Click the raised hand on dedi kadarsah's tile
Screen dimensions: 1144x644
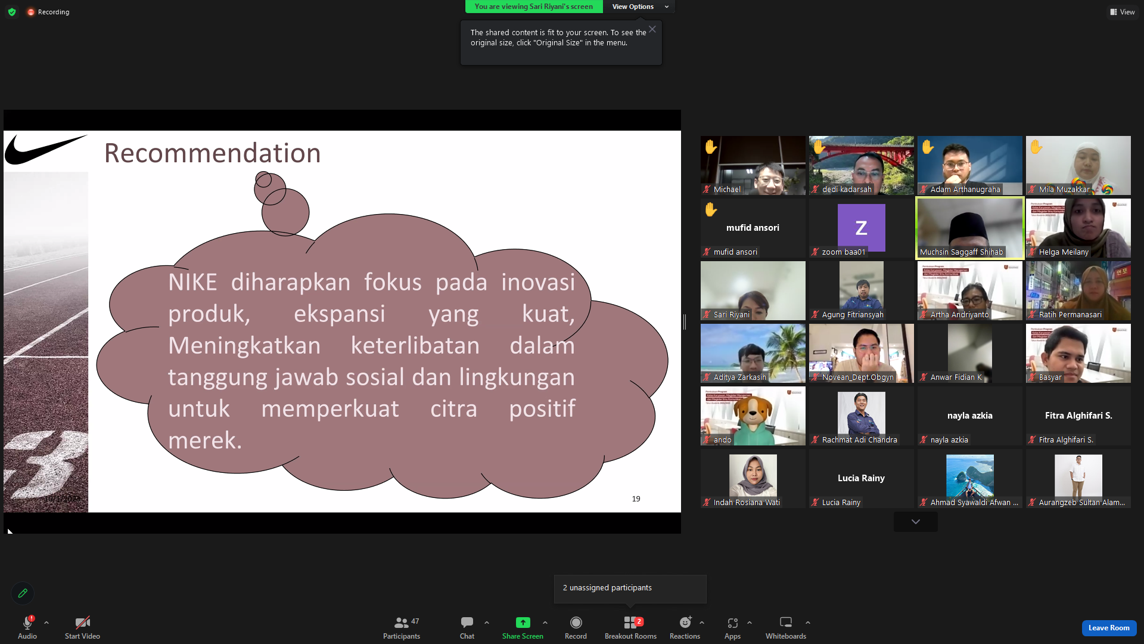(819, 147)
